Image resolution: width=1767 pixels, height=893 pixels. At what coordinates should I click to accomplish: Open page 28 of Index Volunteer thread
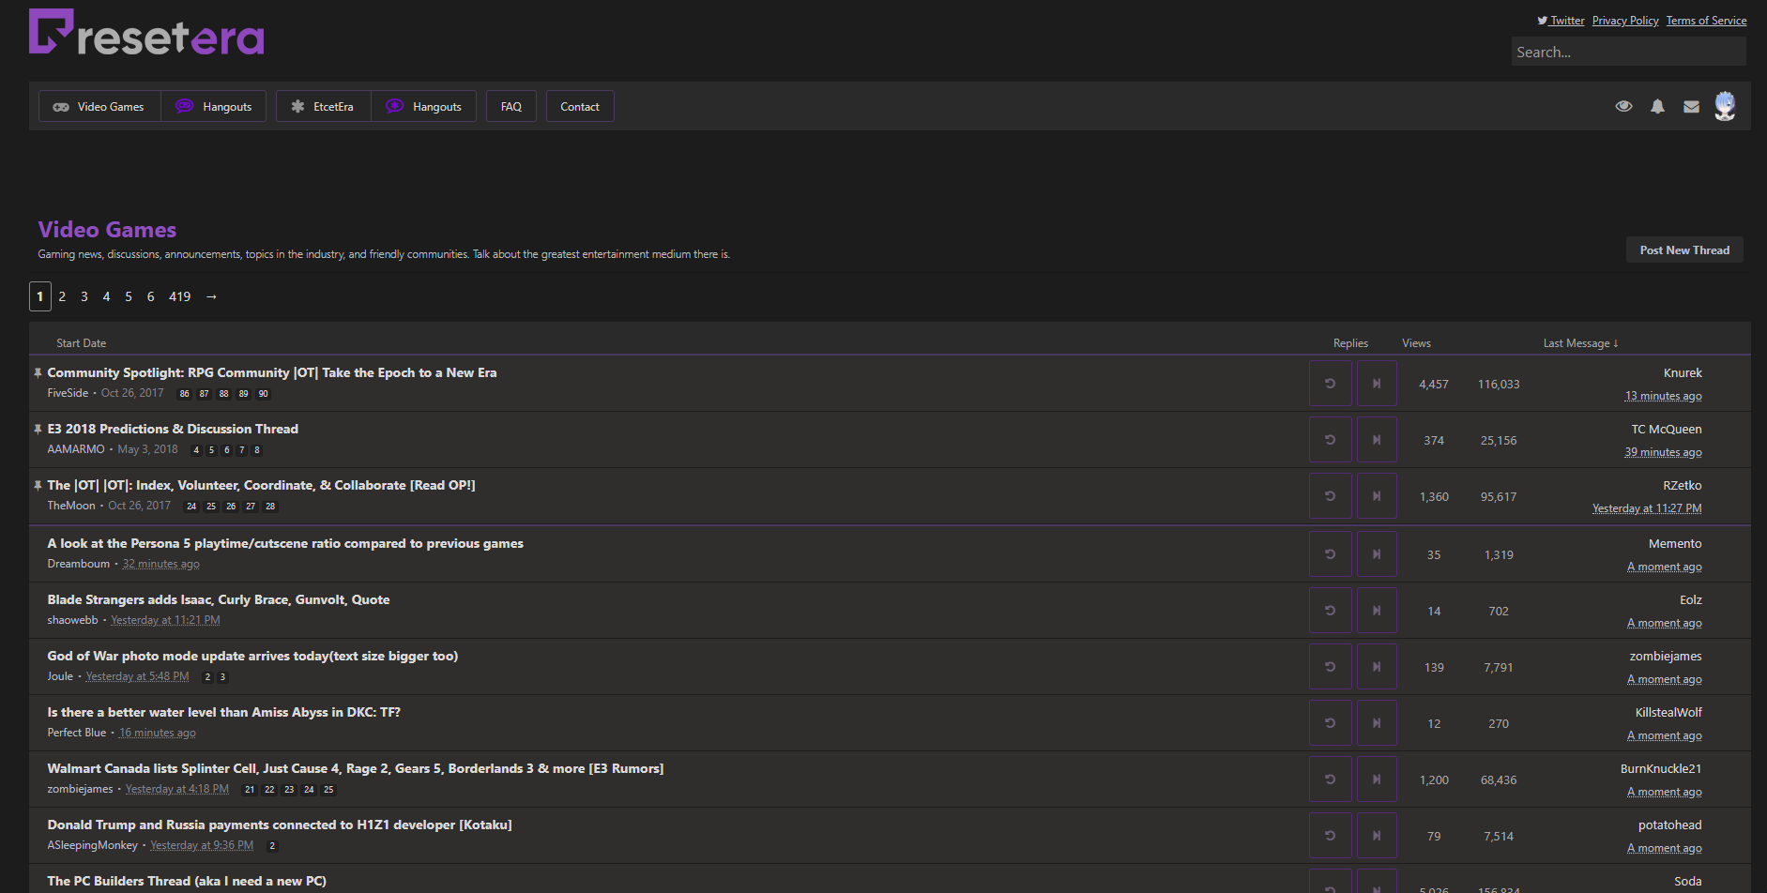click(270, 507)
